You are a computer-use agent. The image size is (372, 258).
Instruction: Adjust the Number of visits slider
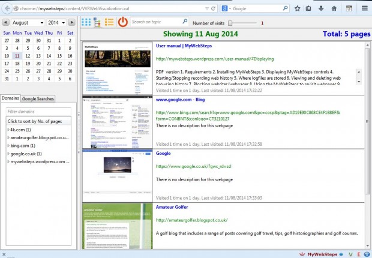pos(230,23)
